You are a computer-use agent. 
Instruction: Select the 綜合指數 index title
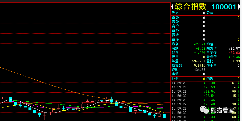191,7
